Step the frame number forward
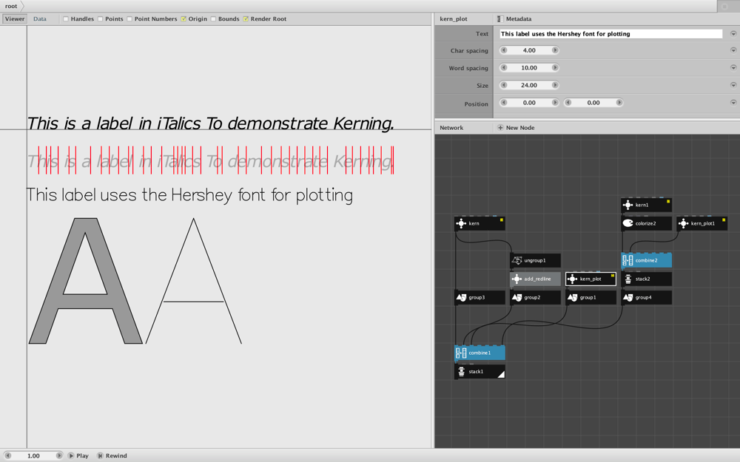740x462 pixels. pyautogui.click(x=59, y=456)
